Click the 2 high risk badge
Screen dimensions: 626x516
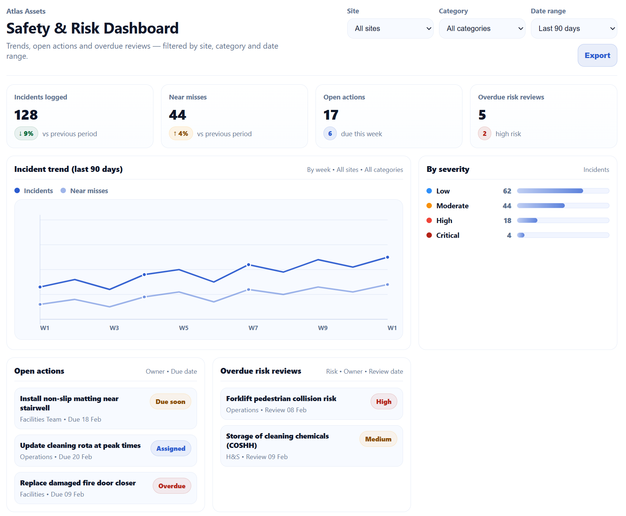(484, 134)
